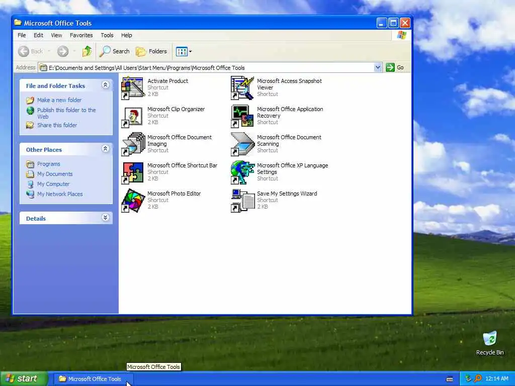Click the green Go arrow button
The image size is (515, 386).
pyautogui.click(x=390, y=67)
